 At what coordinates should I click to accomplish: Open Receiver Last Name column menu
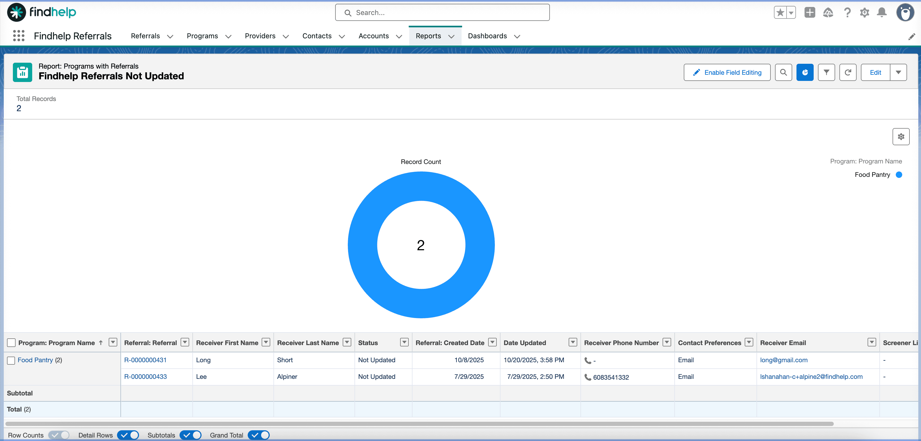[x=347, y=342]
